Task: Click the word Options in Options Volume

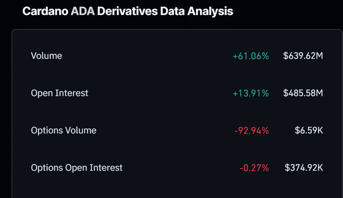Action: tap(47, 131)
